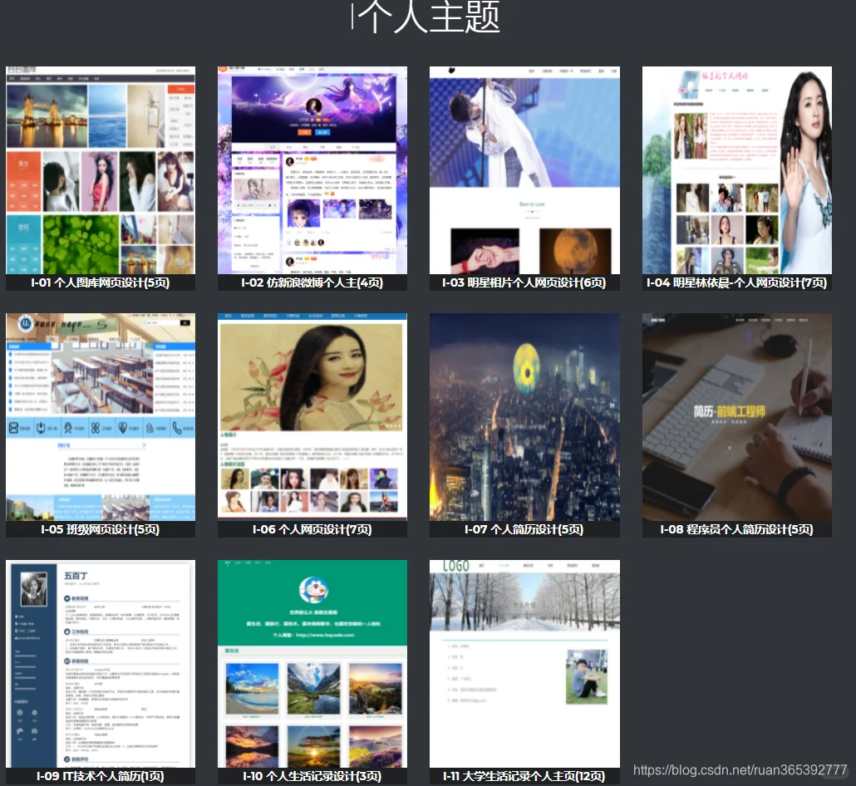Click the I-01 个人图库网页设计(5页) caption link
Screen dimensions: 856x786
(100, 282)
